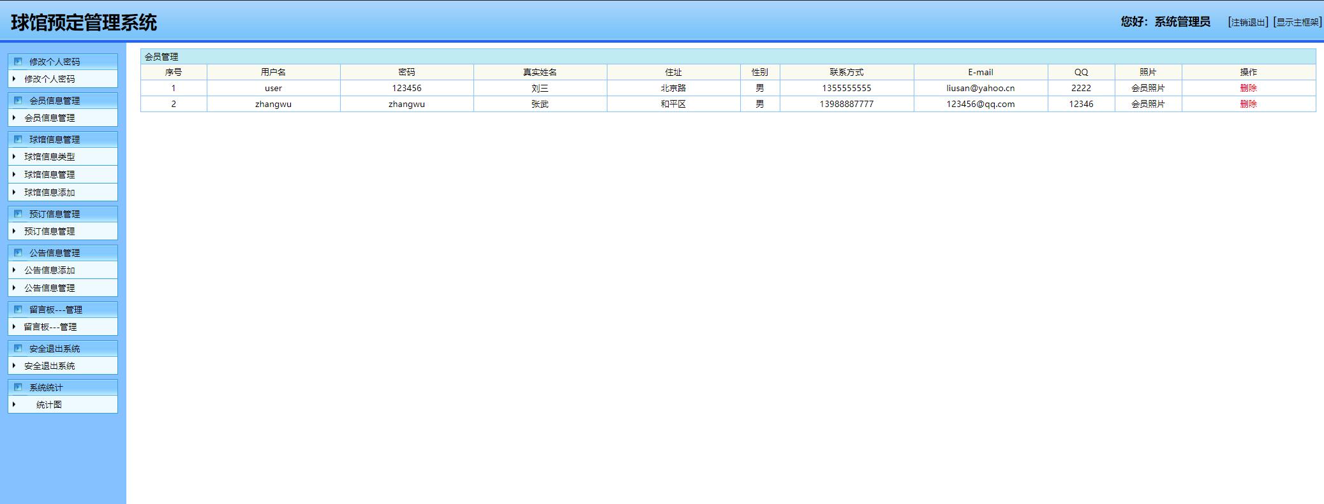Image resolution: width=1324 pixels, height=504 pixels.
Task: Click the 序号 column header
Action: [x=174, y=72]
